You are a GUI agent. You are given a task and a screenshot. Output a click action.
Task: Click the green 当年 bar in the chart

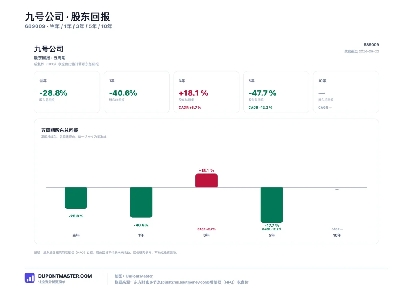point(76,198)
